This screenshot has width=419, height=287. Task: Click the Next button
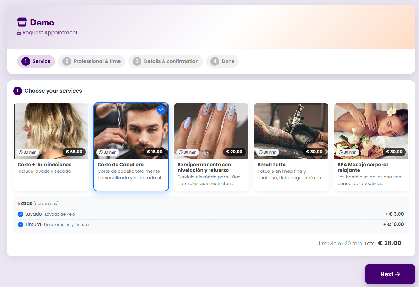click(x=390, y=274)
